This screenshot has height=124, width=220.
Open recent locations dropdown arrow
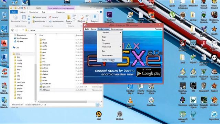click(x=20, y=30)
